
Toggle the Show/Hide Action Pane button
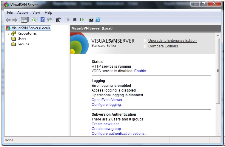point(49,20)
